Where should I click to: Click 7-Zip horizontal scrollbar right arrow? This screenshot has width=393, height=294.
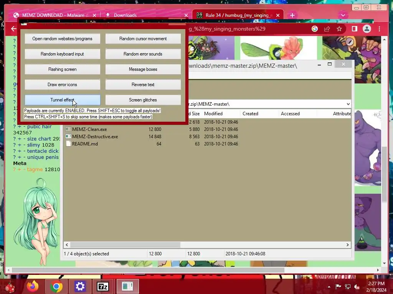point(347,245)
